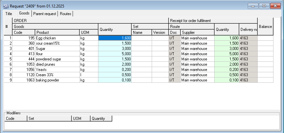Select the Routes tab
Image resolution: width=284 pixels, height=133 pixels.
65,13
